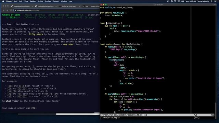Click the 2015 year link
Viewport: 219px width, 123px height.
click(x=12, y=17)
